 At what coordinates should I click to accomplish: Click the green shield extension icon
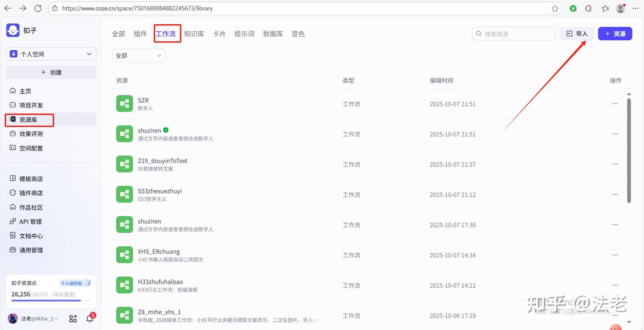tap(573, 9)
